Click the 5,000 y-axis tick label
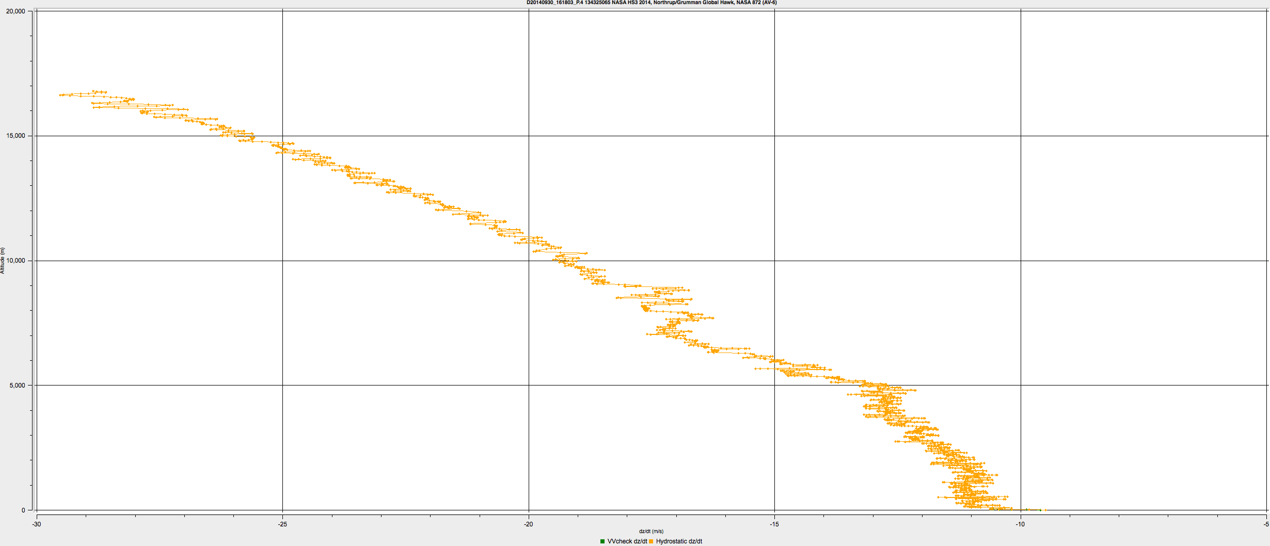1270x546 pixels. pos(17,386)
